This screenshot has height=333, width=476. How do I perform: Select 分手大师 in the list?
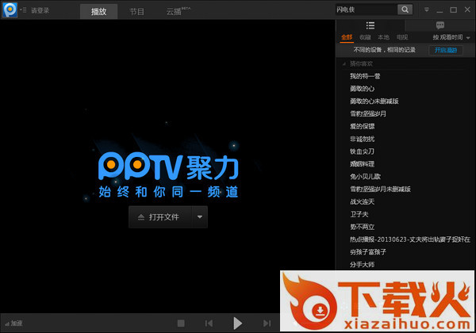pos(363,265)
